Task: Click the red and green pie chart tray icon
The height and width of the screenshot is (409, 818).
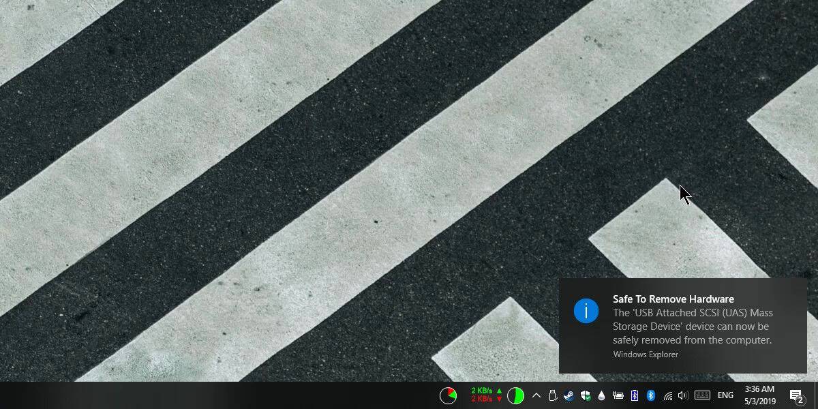Action: tap(448, 395)
